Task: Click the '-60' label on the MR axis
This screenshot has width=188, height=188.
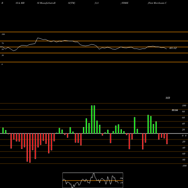Action: point(183,154)
